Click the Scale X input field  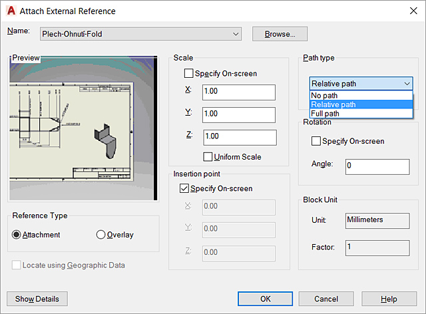(x=238, y=92)
